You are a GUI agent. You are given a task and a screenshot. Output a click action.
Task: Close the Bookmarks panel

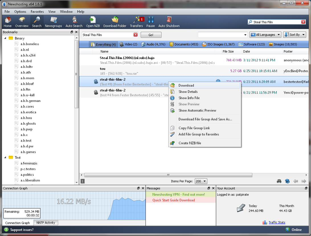[76, 32]
